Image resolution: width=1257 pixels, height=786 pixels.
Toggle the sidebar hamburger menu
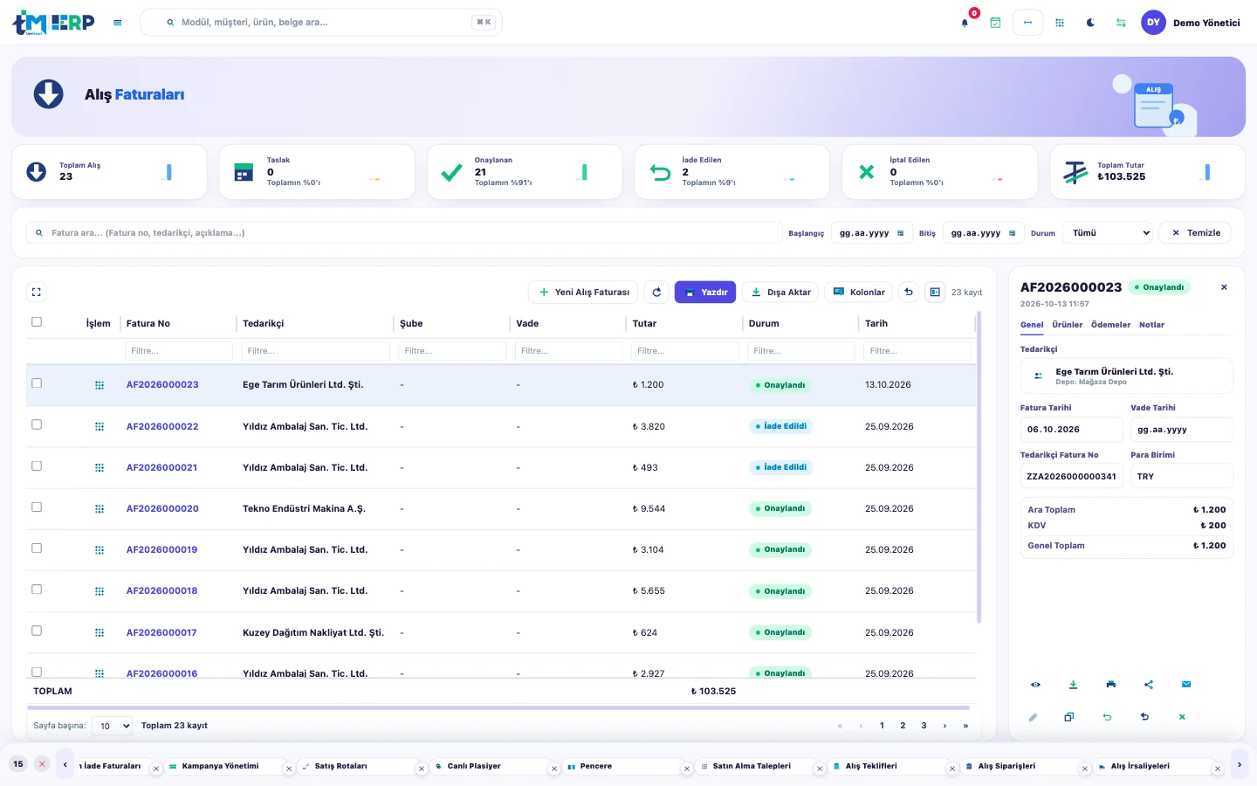point(118,23)
